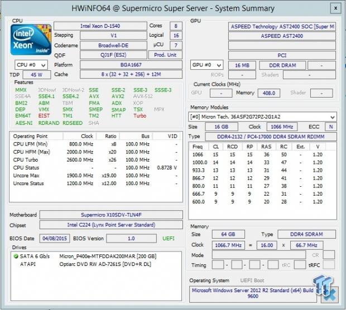Click the module clock 1066 MHz field
This screenshot has width=346, height=310.
click(282, 127)
